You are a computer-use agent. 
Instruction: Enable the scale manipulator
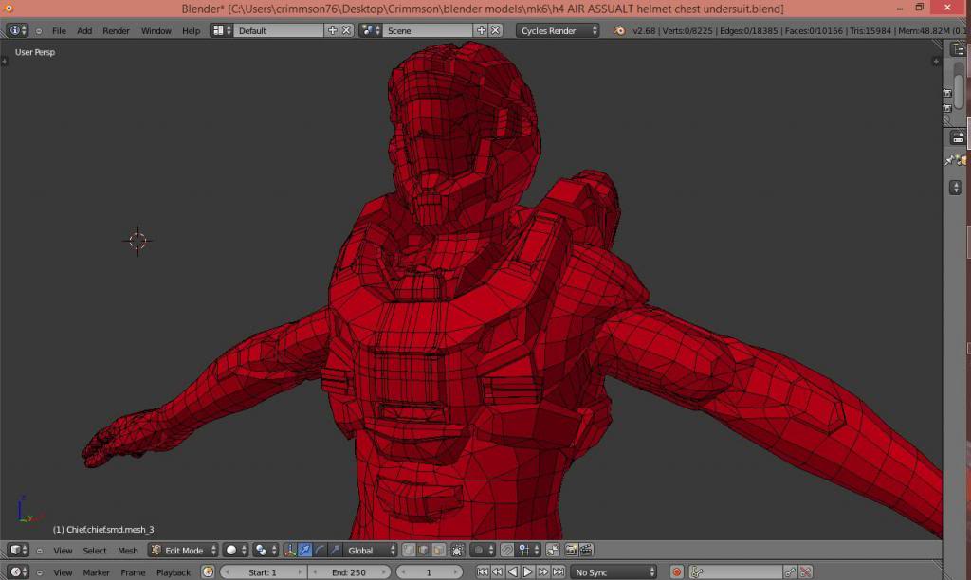tap(335, 550)
